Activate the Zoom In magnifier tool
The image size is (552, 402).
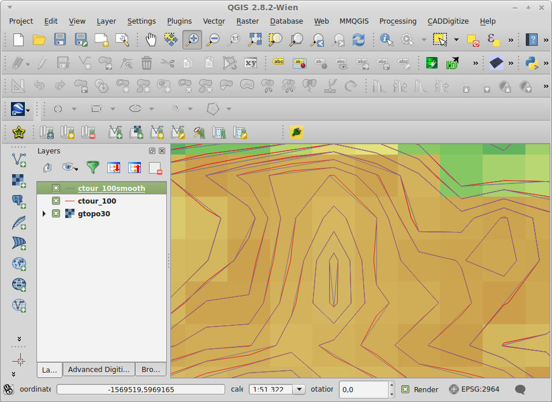pos(192,39)
